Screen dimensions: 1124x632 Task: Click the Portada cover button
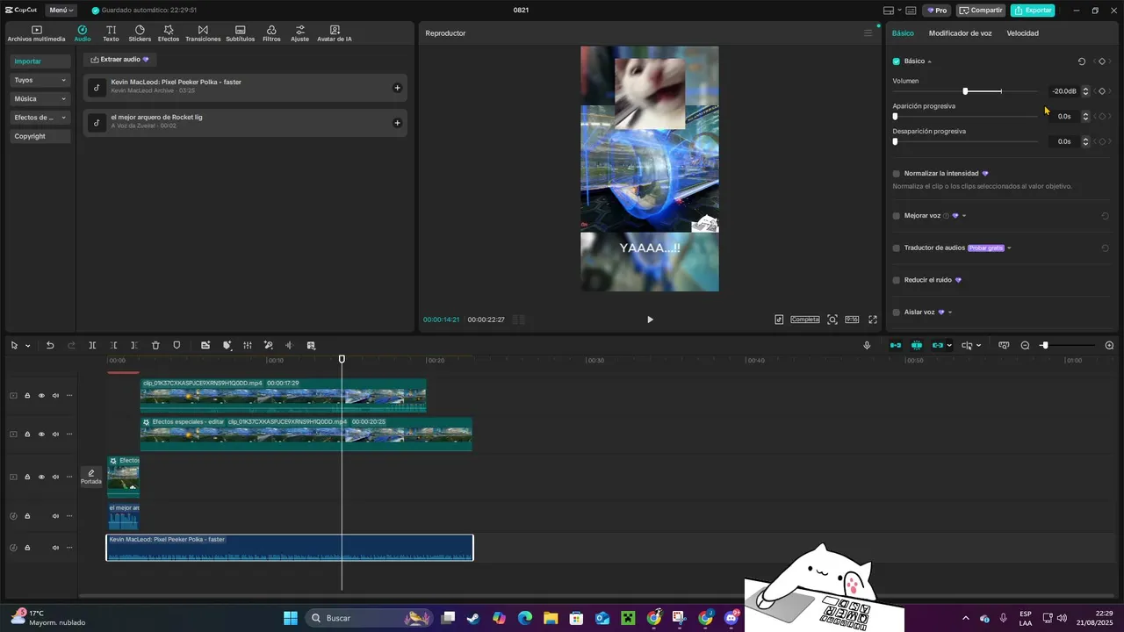91,477
